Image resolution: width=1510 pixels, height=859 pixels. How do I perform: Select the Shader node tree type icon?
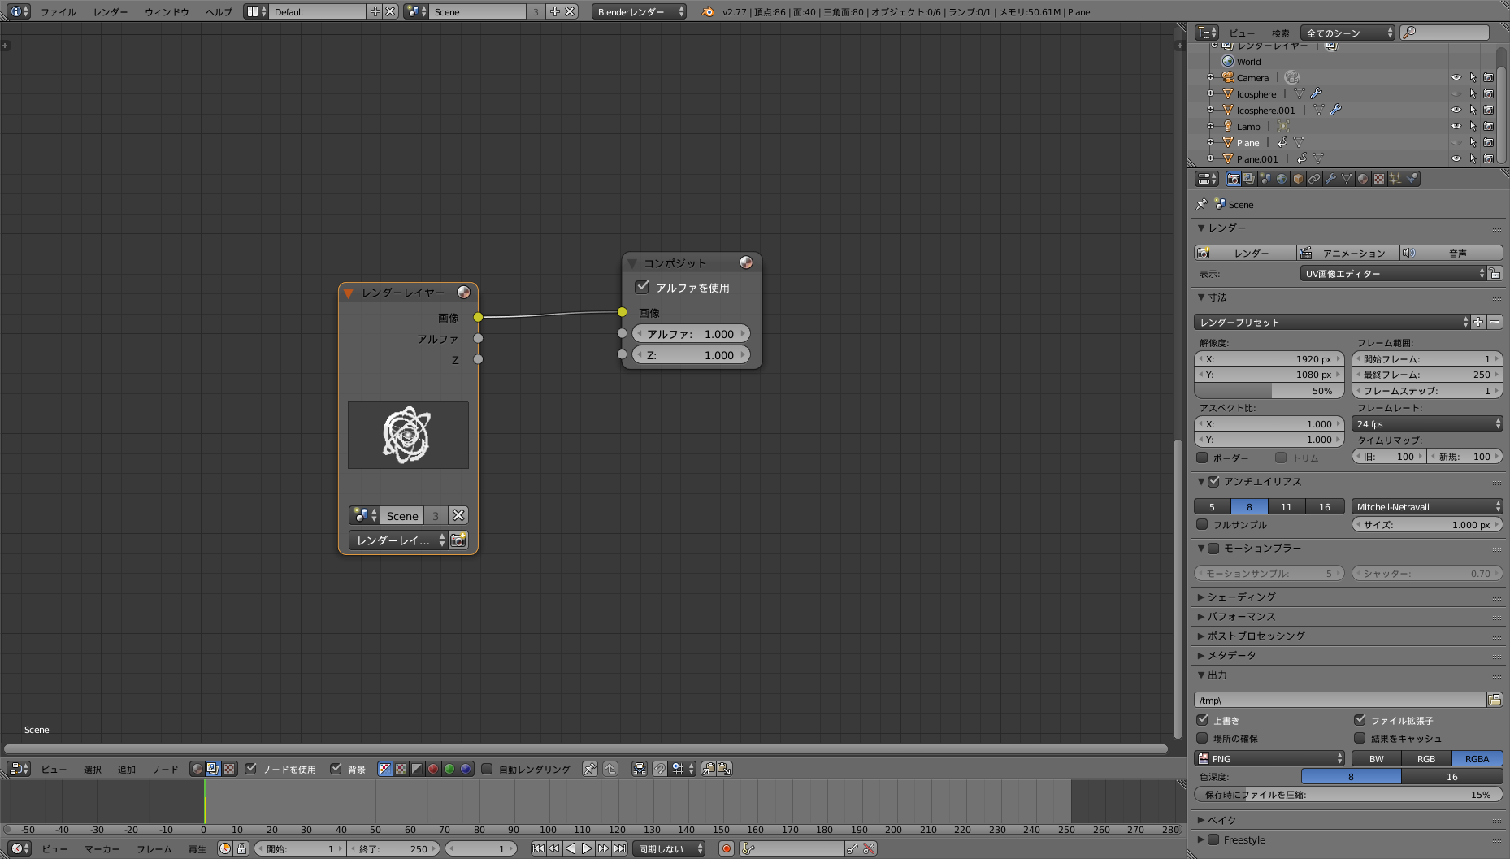pos(197,769)
